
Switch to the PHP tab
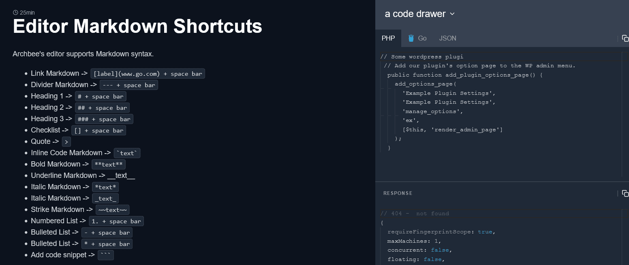click(388, 38)
